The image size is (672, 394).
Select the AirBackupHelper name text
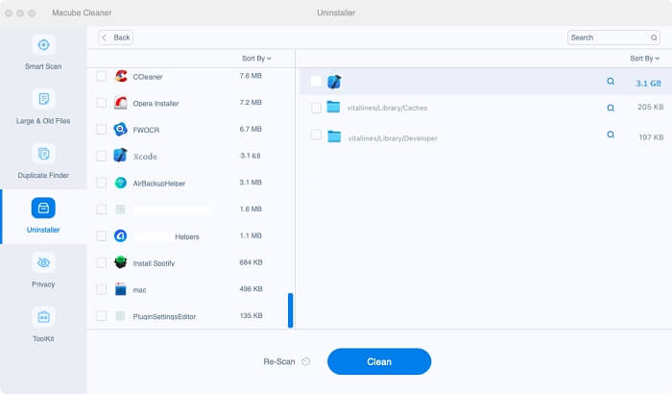[159, 184]
